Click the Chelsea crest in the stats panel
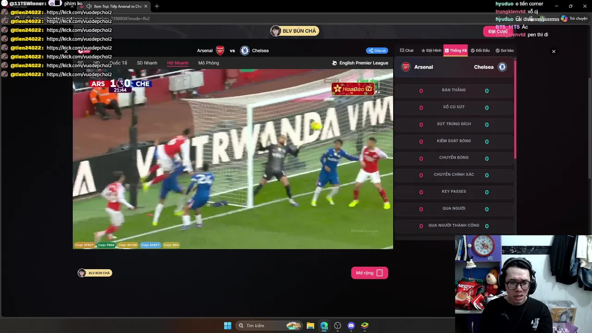The image size is (592, 333). (502, 67)
